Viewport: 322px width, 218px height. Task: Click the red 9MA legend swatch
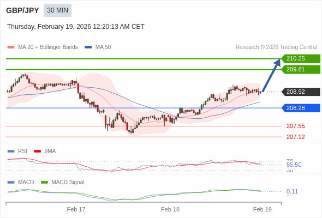pos(37,152)
